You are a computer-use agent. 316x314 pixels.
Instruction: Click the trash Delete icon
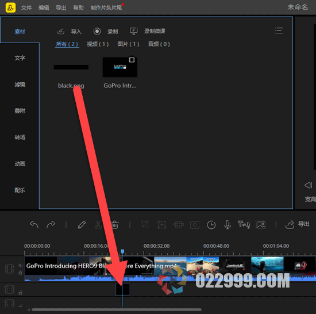(x=115, y=225)
